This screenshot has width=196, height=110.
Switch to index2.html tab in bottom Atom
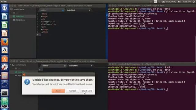click(80, 66)
